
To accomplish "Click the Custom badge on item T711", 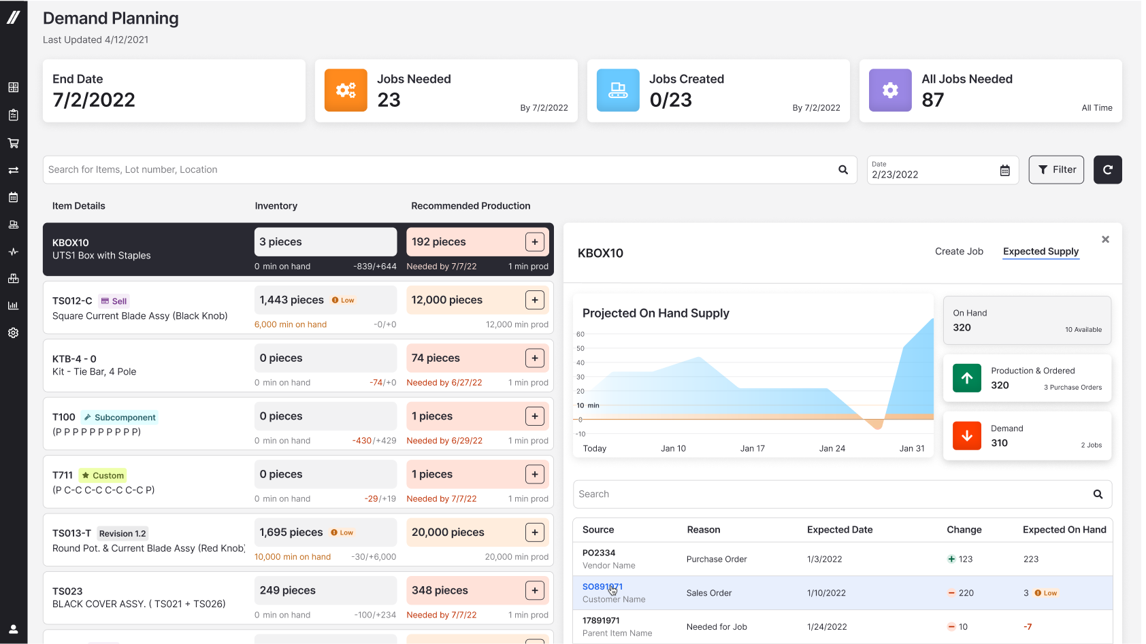I will (x=102, y=475).
